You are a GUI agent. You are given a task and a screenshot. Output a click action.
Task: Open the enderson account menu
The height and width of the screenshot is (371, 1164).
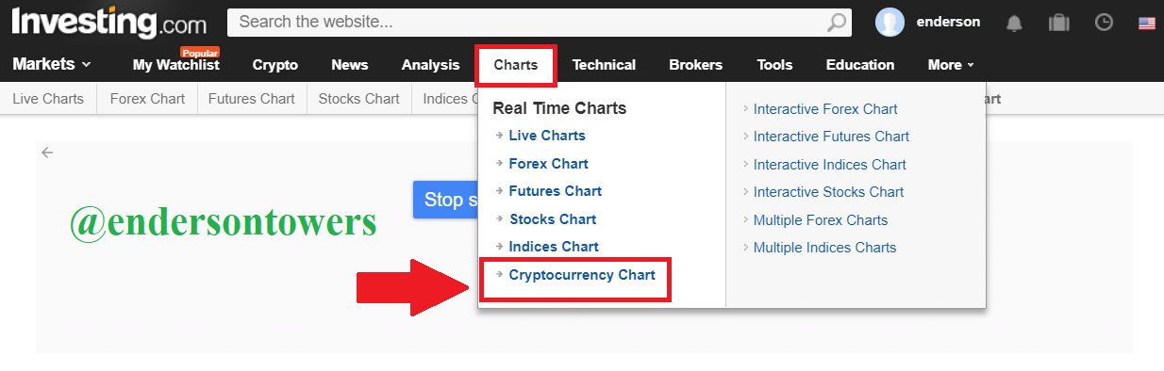click(x=948, y=22)
